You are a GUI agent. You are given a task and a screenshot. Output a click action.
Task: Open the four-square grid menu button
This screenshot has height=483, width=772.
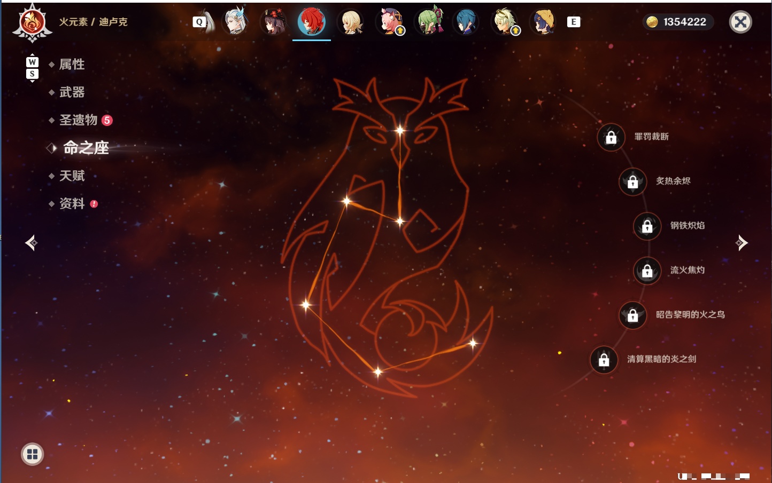coord(32,454)
